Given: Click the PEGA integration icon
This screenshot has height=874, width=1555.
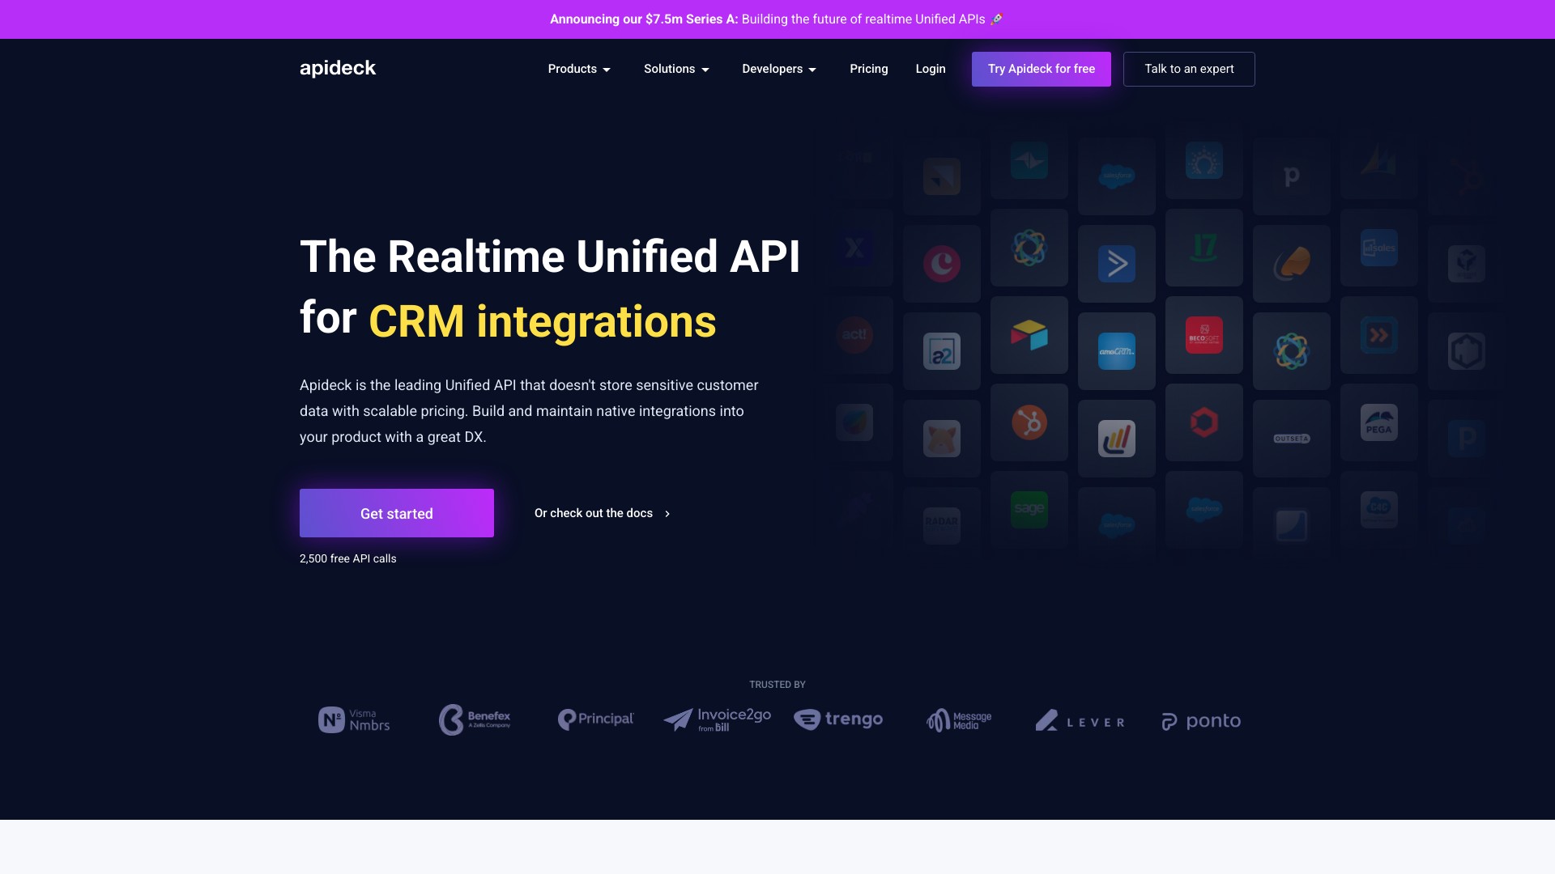Looking at the screenshot, I should click(1378, 422).
